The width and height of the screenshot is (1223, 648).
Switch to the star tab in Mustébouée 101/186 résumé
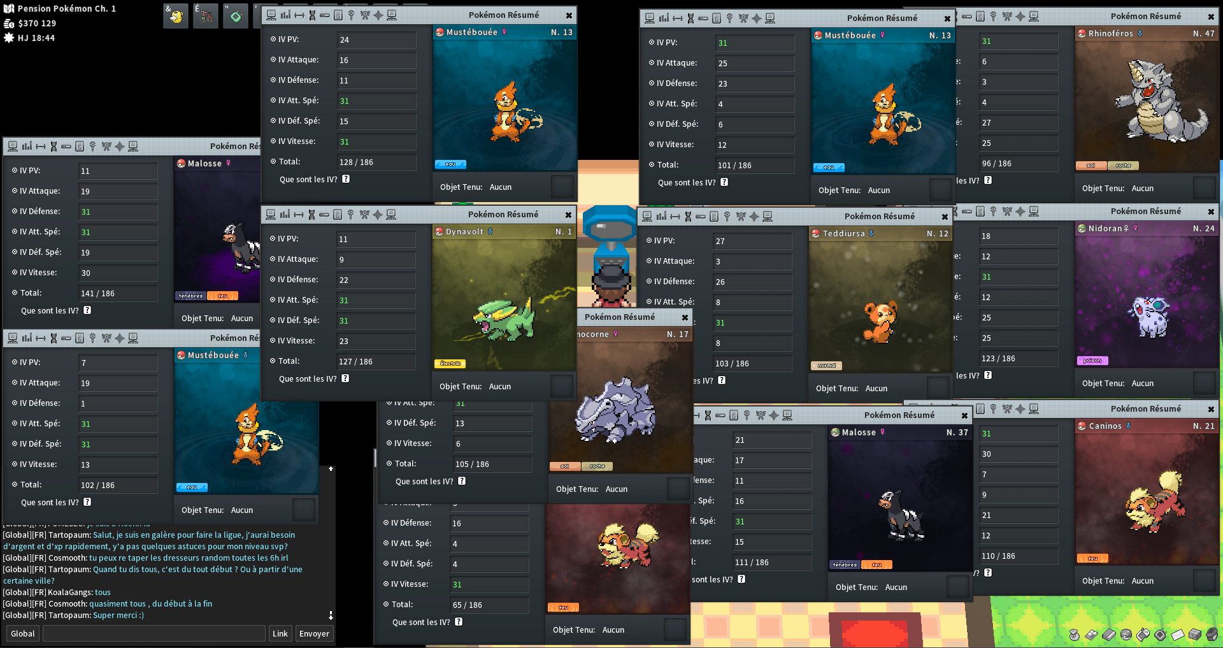(x=757, y=18)
